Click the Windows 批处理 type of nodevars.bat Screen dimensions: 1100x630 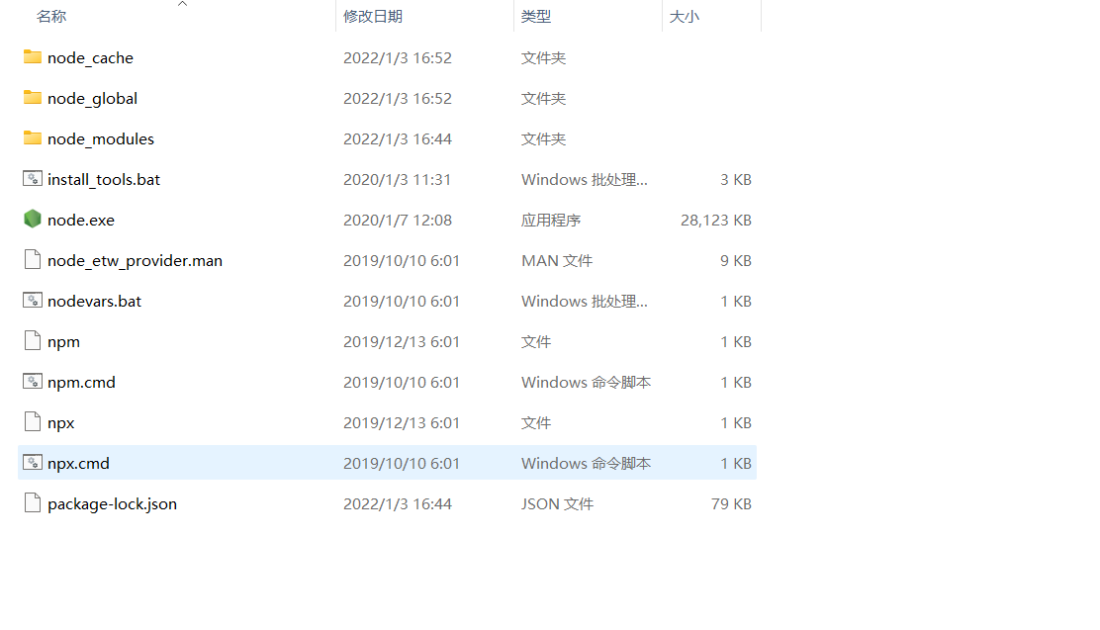[x=585, y=301]
